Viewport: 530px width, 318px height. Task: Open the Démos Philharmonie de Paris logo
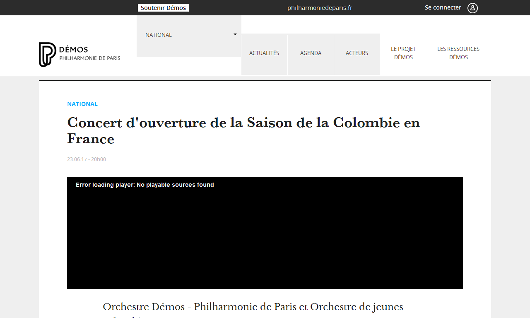[x=79, y=54]
